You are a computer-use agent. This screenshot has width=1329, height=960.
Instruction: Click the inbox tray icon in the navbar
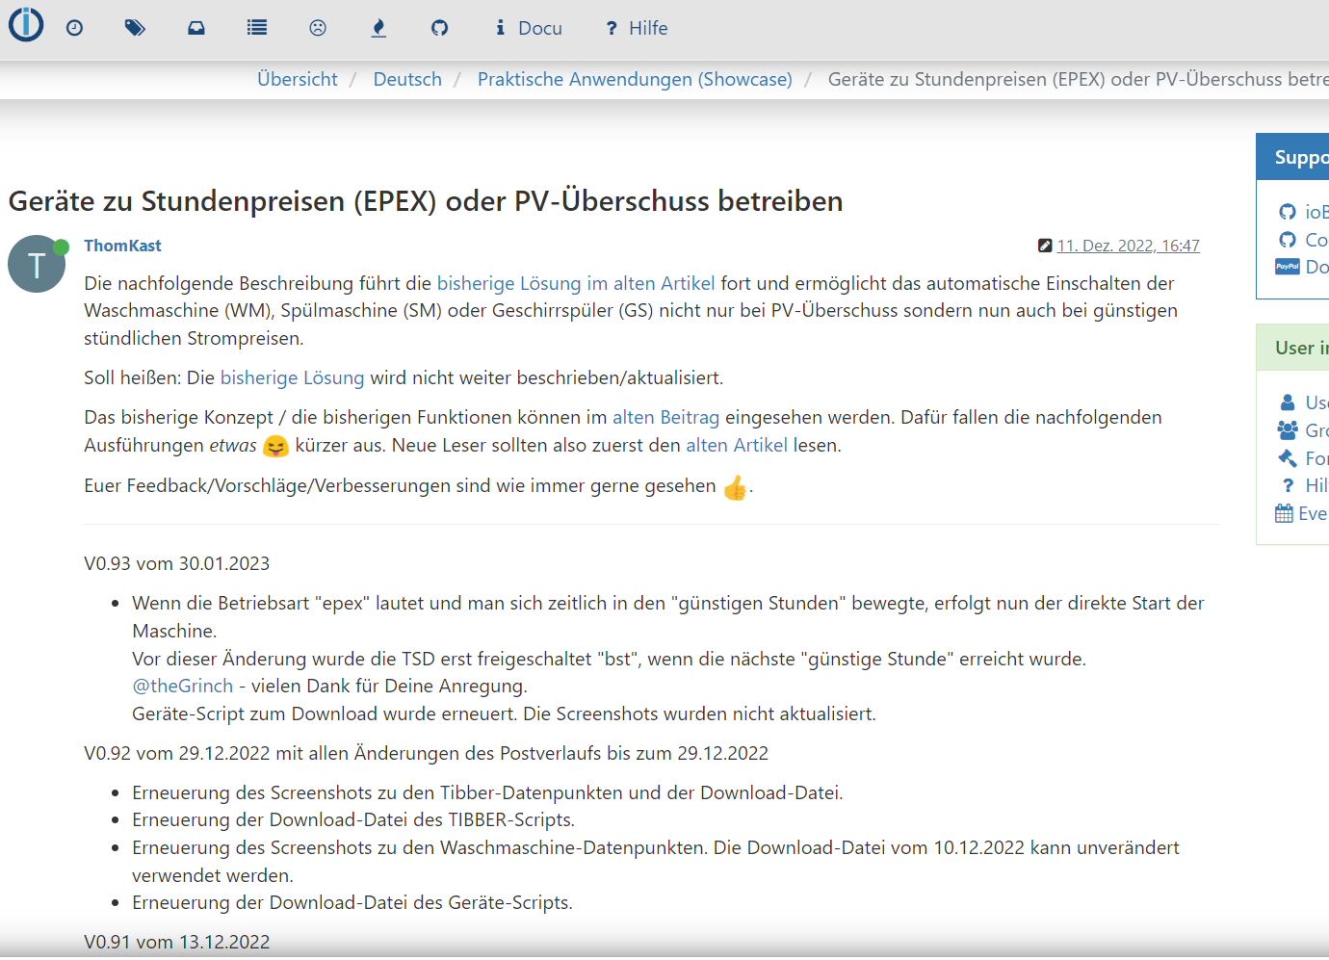[196, 28]
